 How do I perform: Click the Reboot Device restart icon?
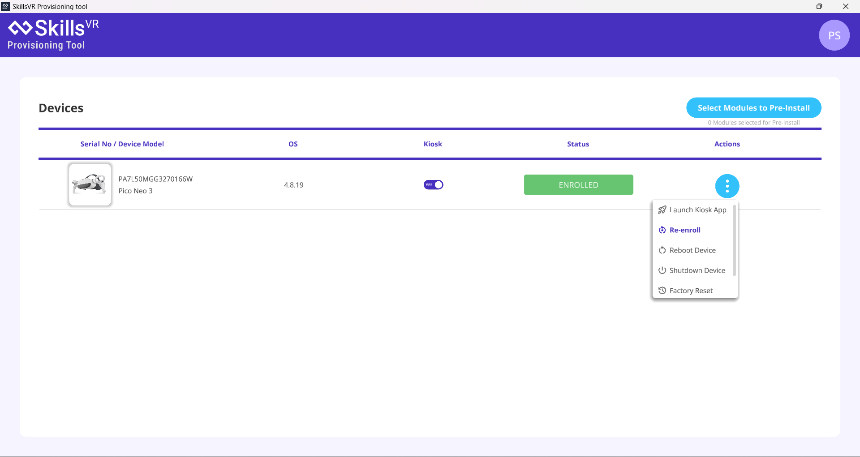662,250
